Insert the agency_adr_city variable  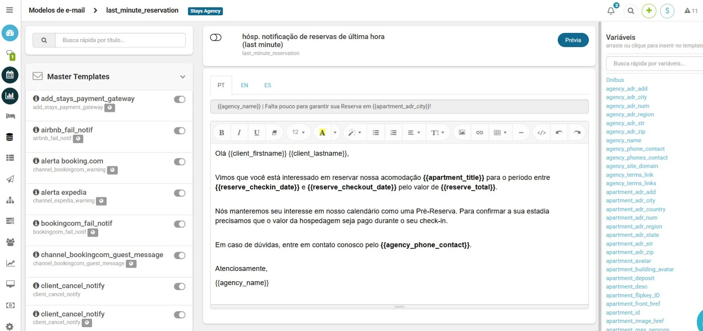(x=626, y=97)
